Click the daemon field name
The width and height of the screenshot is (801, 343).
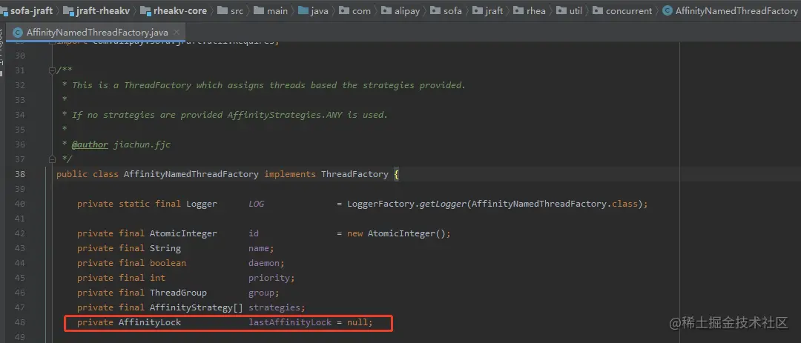coord(263,263)
